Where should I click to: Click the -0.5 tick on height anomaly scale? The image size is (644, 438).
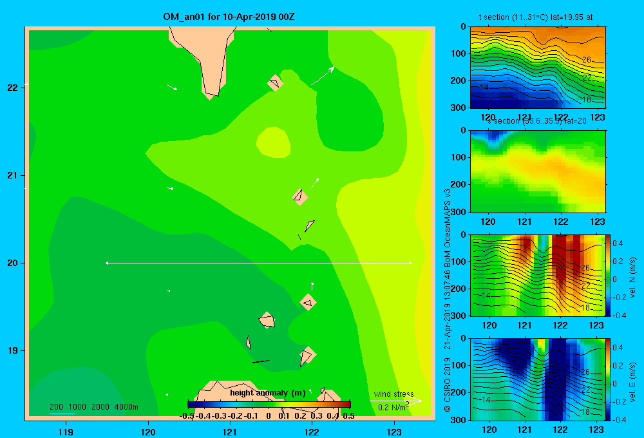click(x=187, y=416)
